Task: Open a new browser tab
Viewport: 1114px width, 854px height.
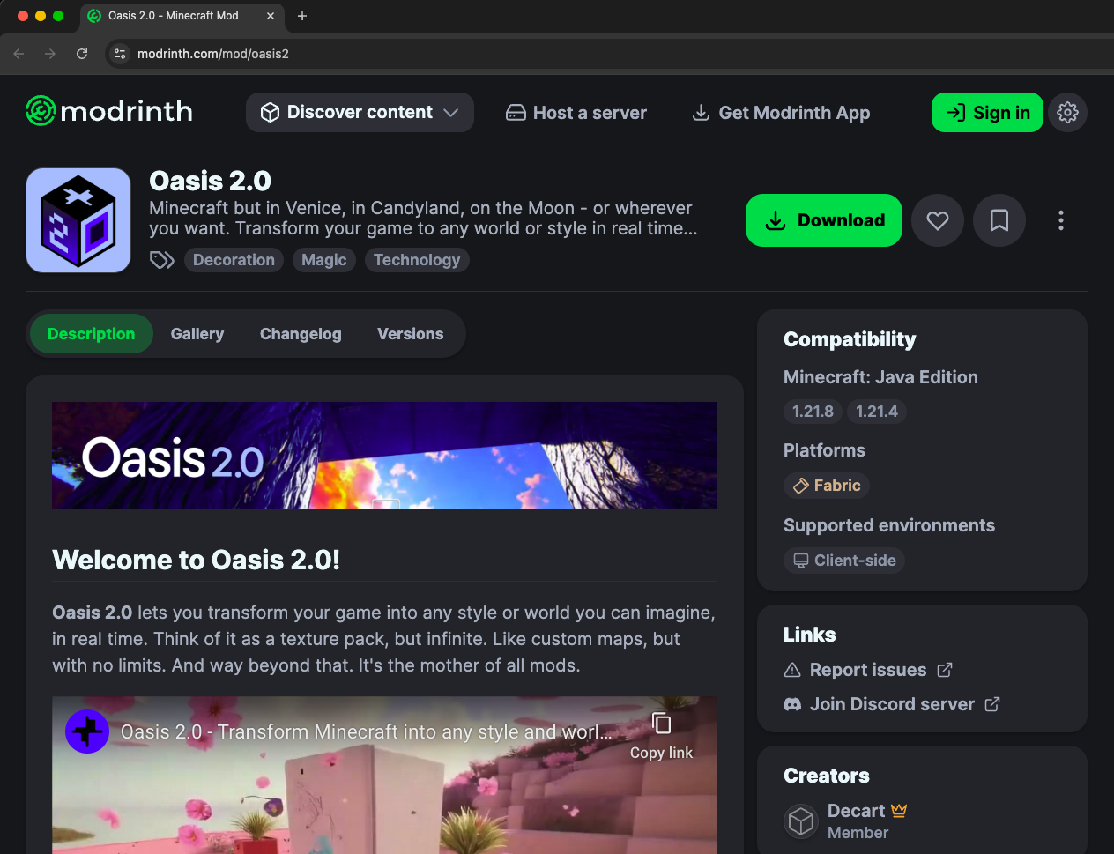Action: click(302, 16)
